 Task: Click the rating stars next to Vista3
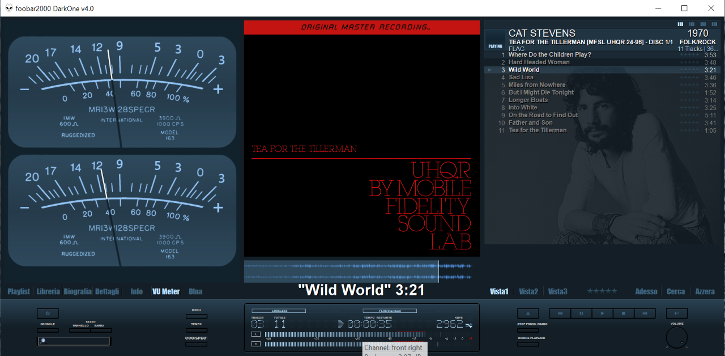602,291
